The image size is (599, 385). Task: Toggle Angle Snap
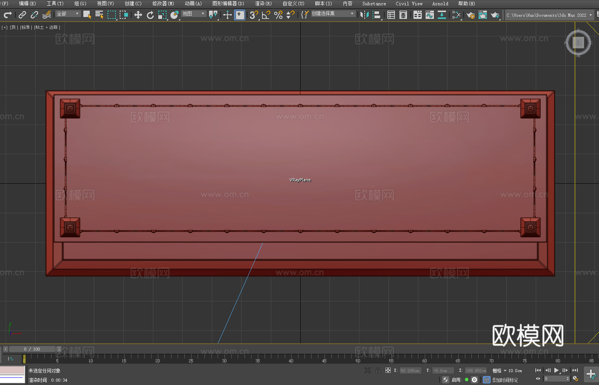click(x=266, y=15)
